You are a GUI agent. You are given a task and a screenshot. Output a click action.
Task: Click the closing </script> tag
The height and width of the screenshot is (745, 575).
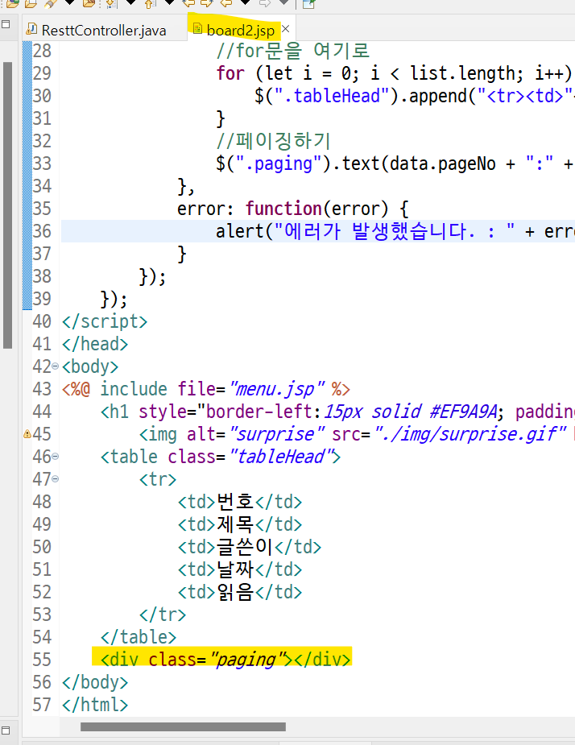click(x=105, y=321)
